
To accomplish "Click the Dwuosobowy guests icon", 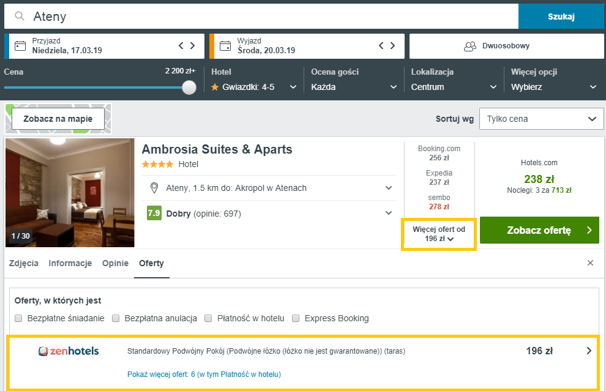I will pos(470,46).
